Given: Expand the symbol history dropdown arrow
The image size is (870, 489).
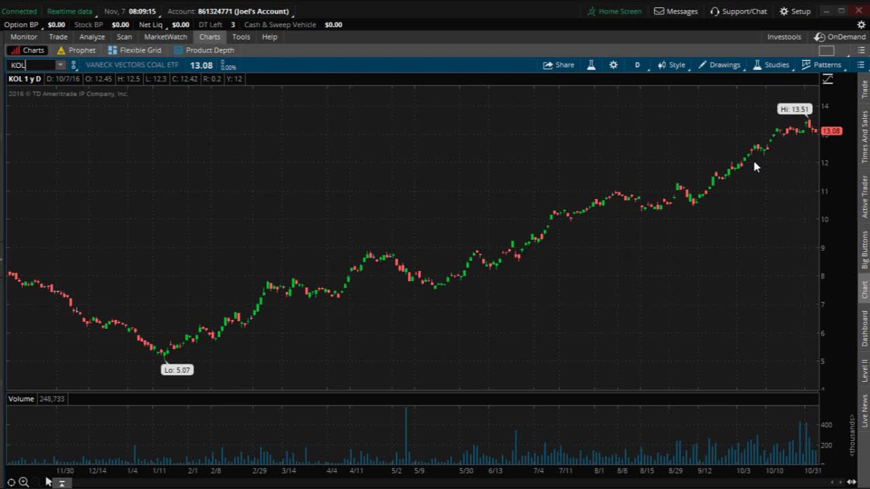Looking at the screenshot, I should pyautogui.click(x=60, y=65).
